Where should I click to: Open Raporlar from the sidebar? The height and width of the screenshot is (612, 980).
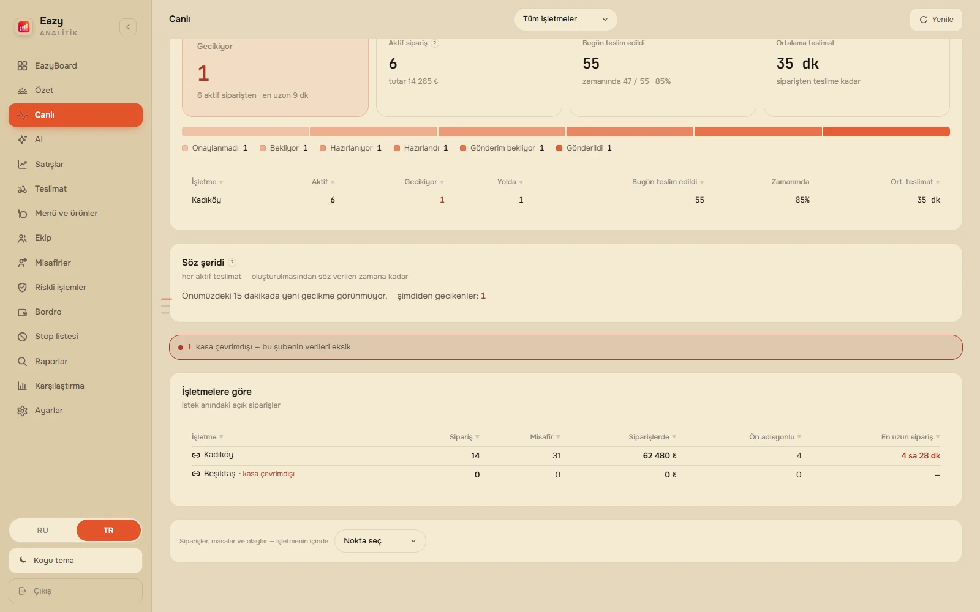click(x=75, y=361)
